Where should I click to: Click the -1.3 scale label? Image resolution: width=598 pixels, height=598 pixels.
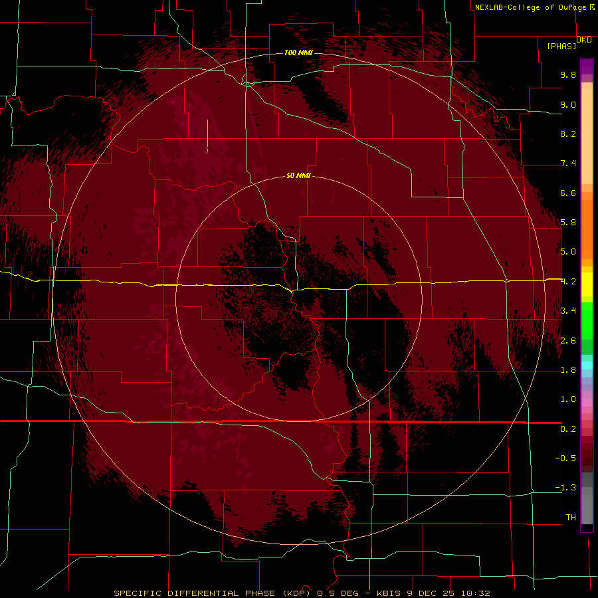coord(565,488)
